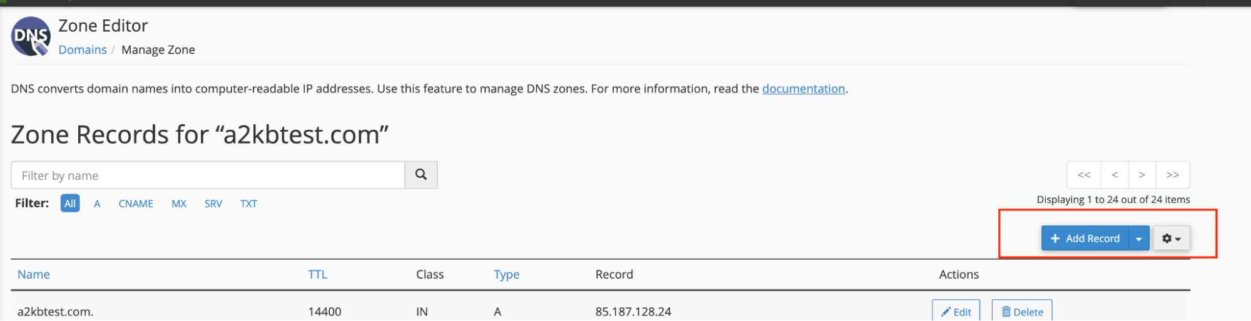Expand the Add Record dropdown arrow
This screenshot has width=1251, height=321.
[1139, 239]
